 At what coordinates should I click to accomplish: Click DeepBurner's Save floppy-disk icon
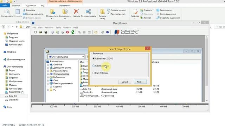[46, 32]
